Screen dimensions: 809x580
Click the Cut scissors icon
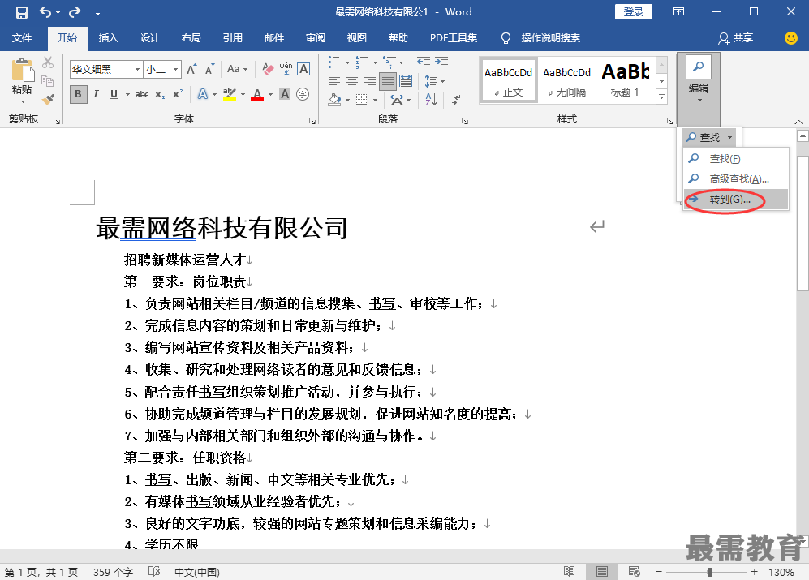48,62
